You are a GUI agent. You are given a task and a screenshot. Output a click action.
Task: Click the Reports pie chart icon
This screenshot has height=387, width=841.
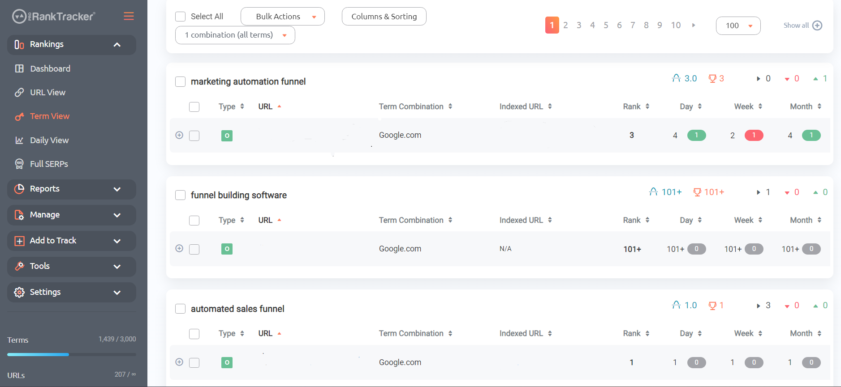[19, 189]
